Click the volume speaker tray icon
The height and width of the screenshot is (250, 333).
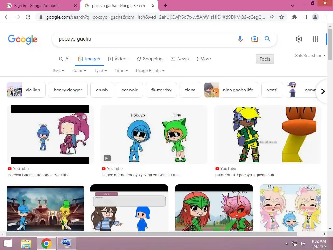(302, 244)
